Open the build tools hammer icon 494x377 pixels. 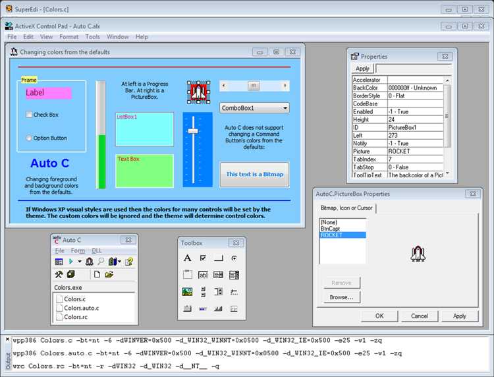[59, 274]
